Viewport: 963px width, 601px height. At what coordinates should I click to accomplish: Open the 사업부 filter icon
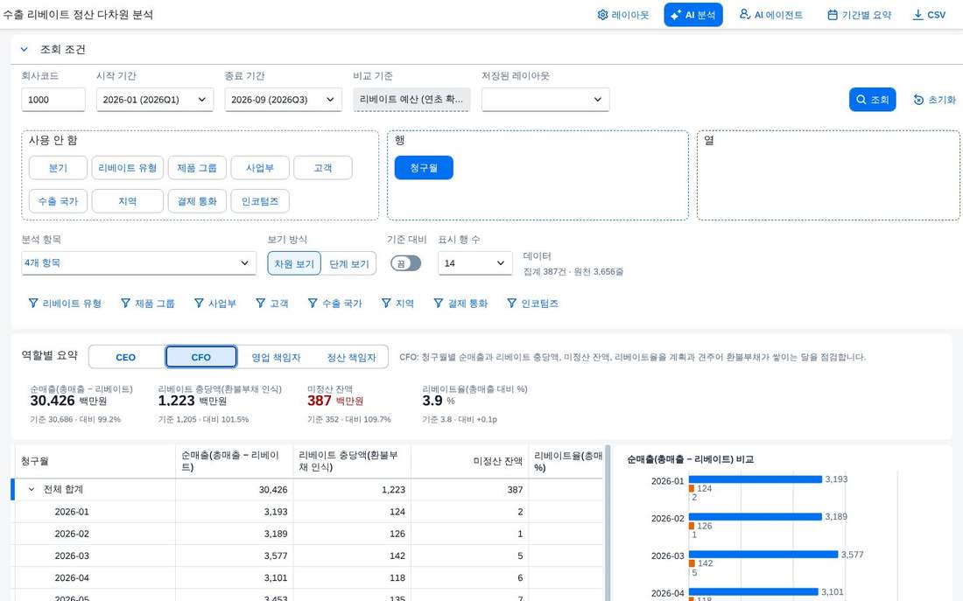[199, 304]
